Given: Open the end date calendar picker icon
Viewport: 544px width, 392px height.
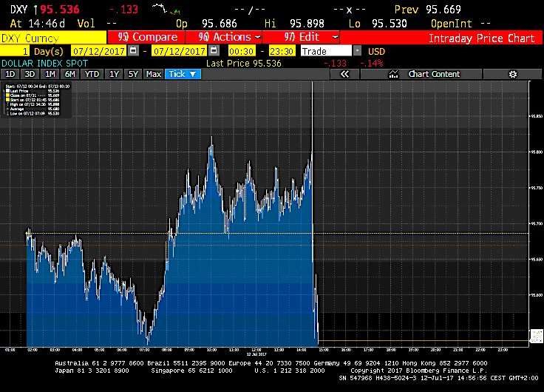Looking at the screenshot, I should coord(214,51).
